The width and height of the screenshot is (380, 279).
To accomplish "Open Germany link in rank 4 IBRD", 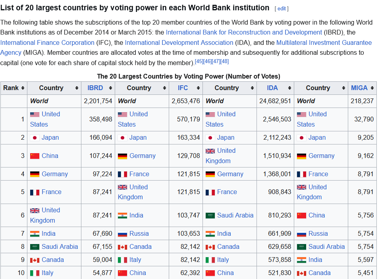I will tap(55, 174).
